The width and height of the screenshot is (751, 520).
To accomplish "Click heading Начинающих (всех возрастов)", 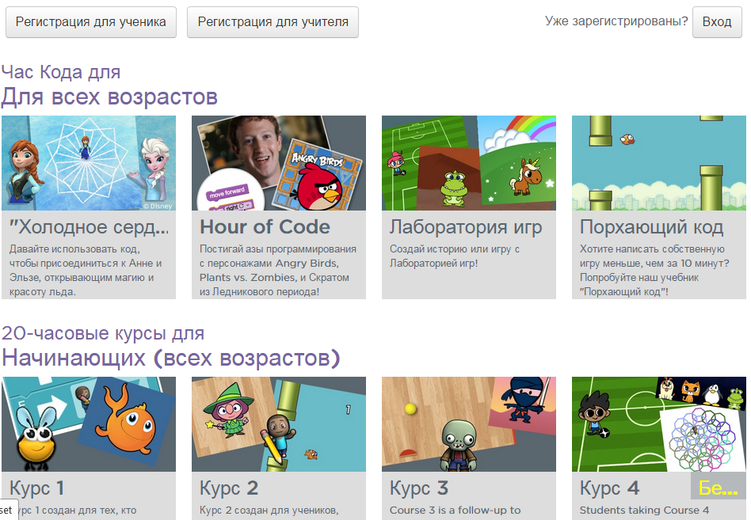I will tap(171, 358).
